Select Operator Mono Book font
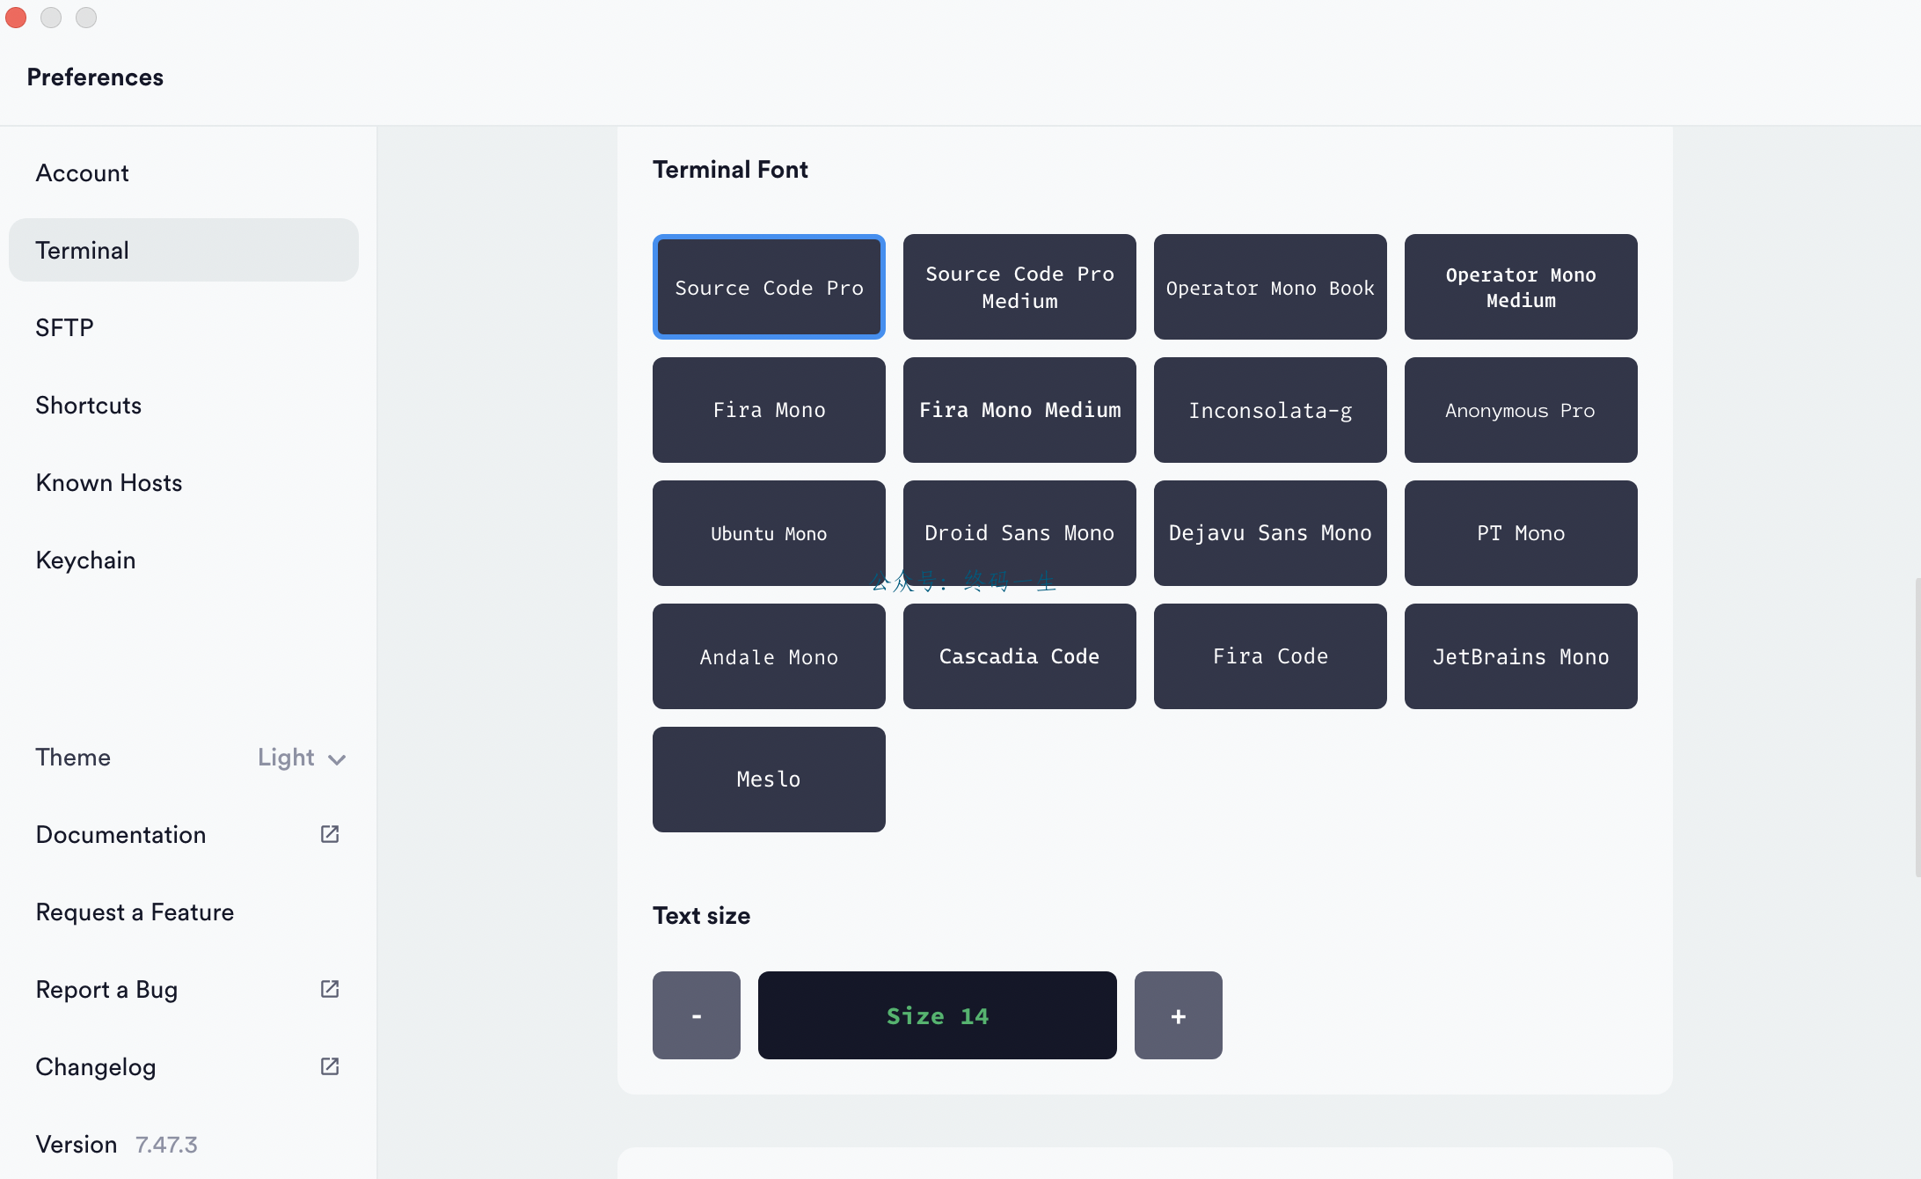Viewport: 1921px width, 1179px height. pyautogui.click(x=1270, y=287)
